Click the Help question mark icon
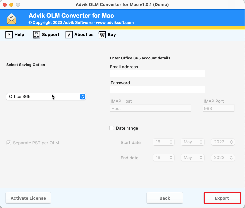 pyautogui.click(x=9, y=35)
